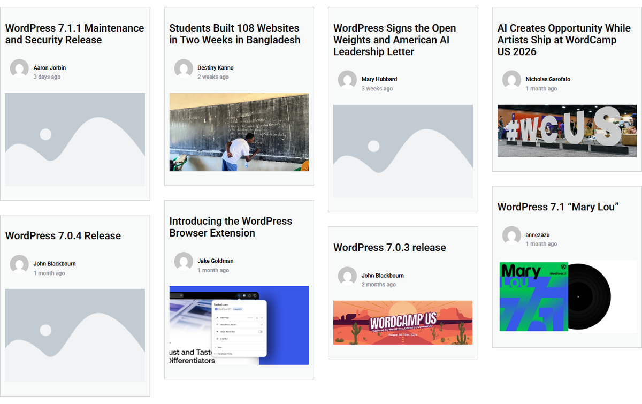This screenshot has width=642, height=404.
Task: Open the browser extension screenshot thumbnail
Action: (x=239, y=325)
